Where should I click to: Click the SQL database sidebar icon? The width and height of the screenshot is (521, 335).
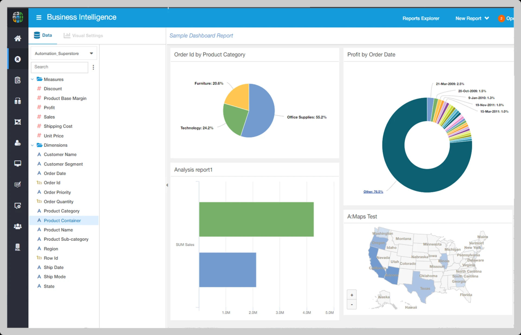click(x=18, y=247)
